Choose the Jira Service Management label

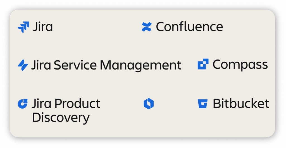(106, 65)
